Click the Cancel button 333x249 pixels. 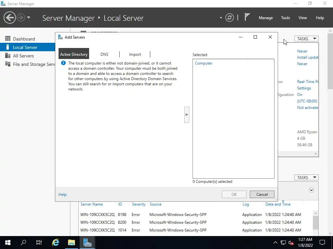click(262, 195)
